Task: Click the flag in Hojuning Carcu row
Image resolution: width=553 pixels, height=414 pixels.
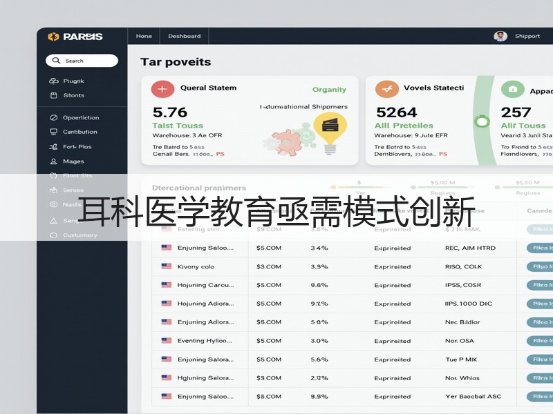Action: pyautogui.click(x=167, y=284)
